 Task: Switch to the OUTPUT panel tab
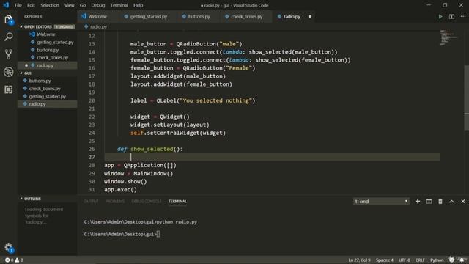coord(91,202)
